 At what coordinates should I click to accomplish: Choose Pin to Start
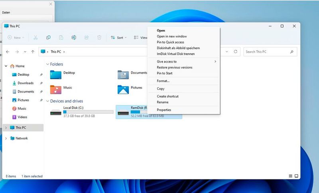[x=165, y=73]
